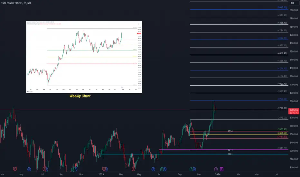Click the blue dividend marker between May and Jul 2022
300x177 pixels.
coord(29,169)
